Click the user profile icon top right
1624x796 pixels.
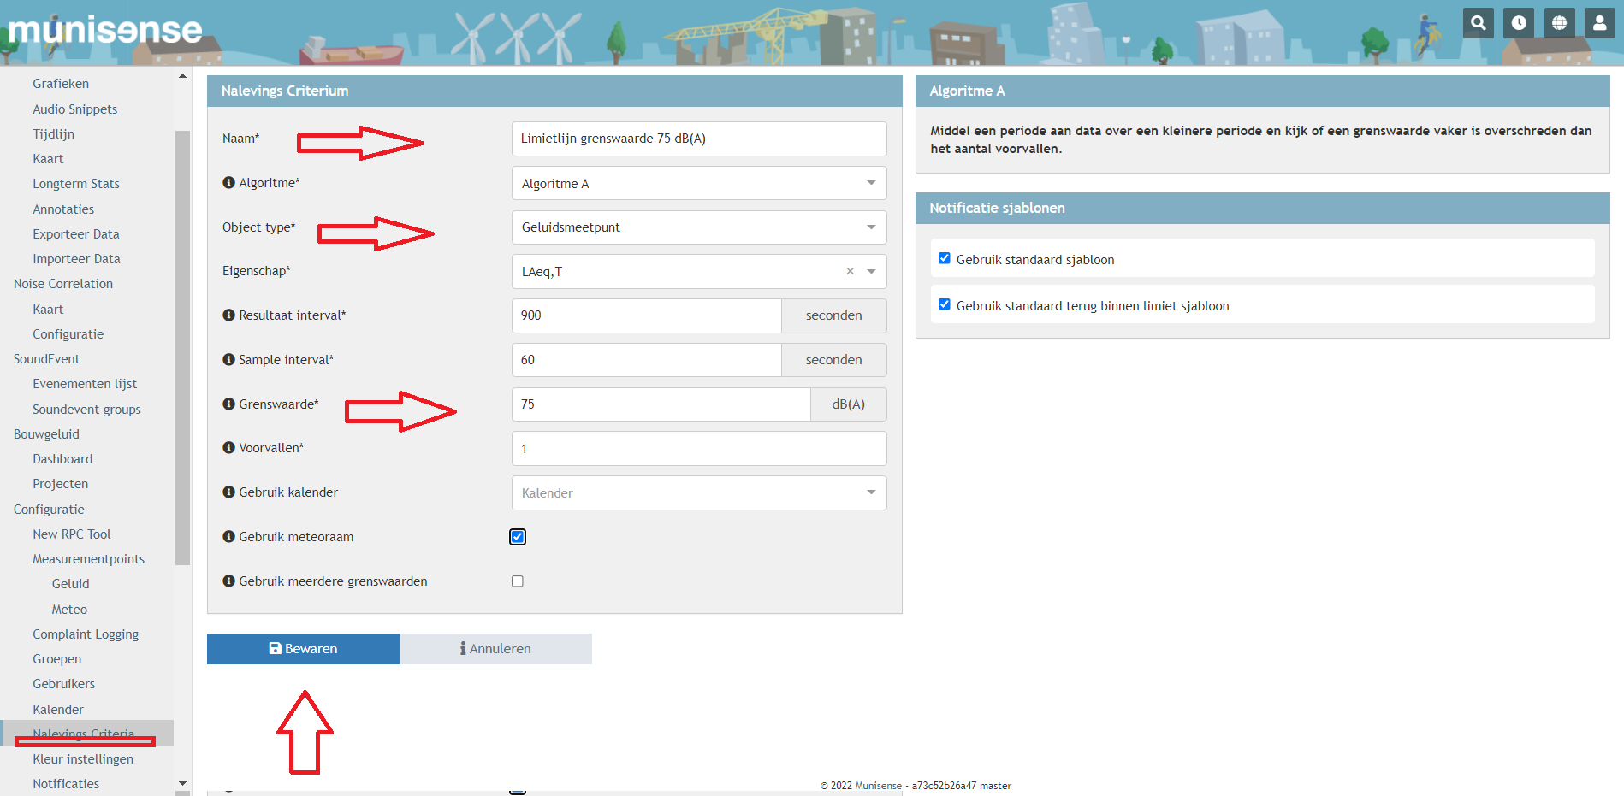coord(1599,23)
